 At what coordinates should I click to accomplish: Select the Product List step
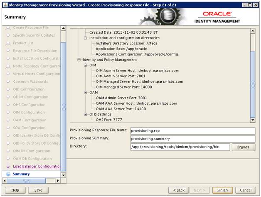(23, 43)
